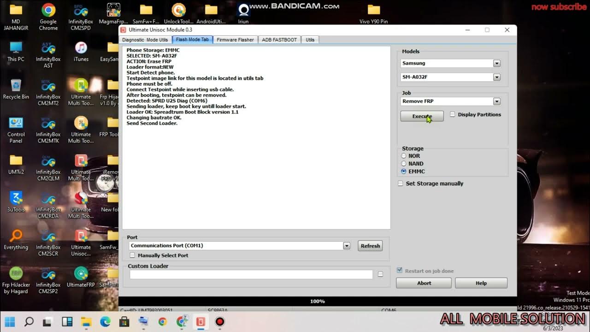The height and width of the screenshot is (332, 590).
Task: Open Frp HiJacker by Hagard icon
Action: (x=16, y=281)
